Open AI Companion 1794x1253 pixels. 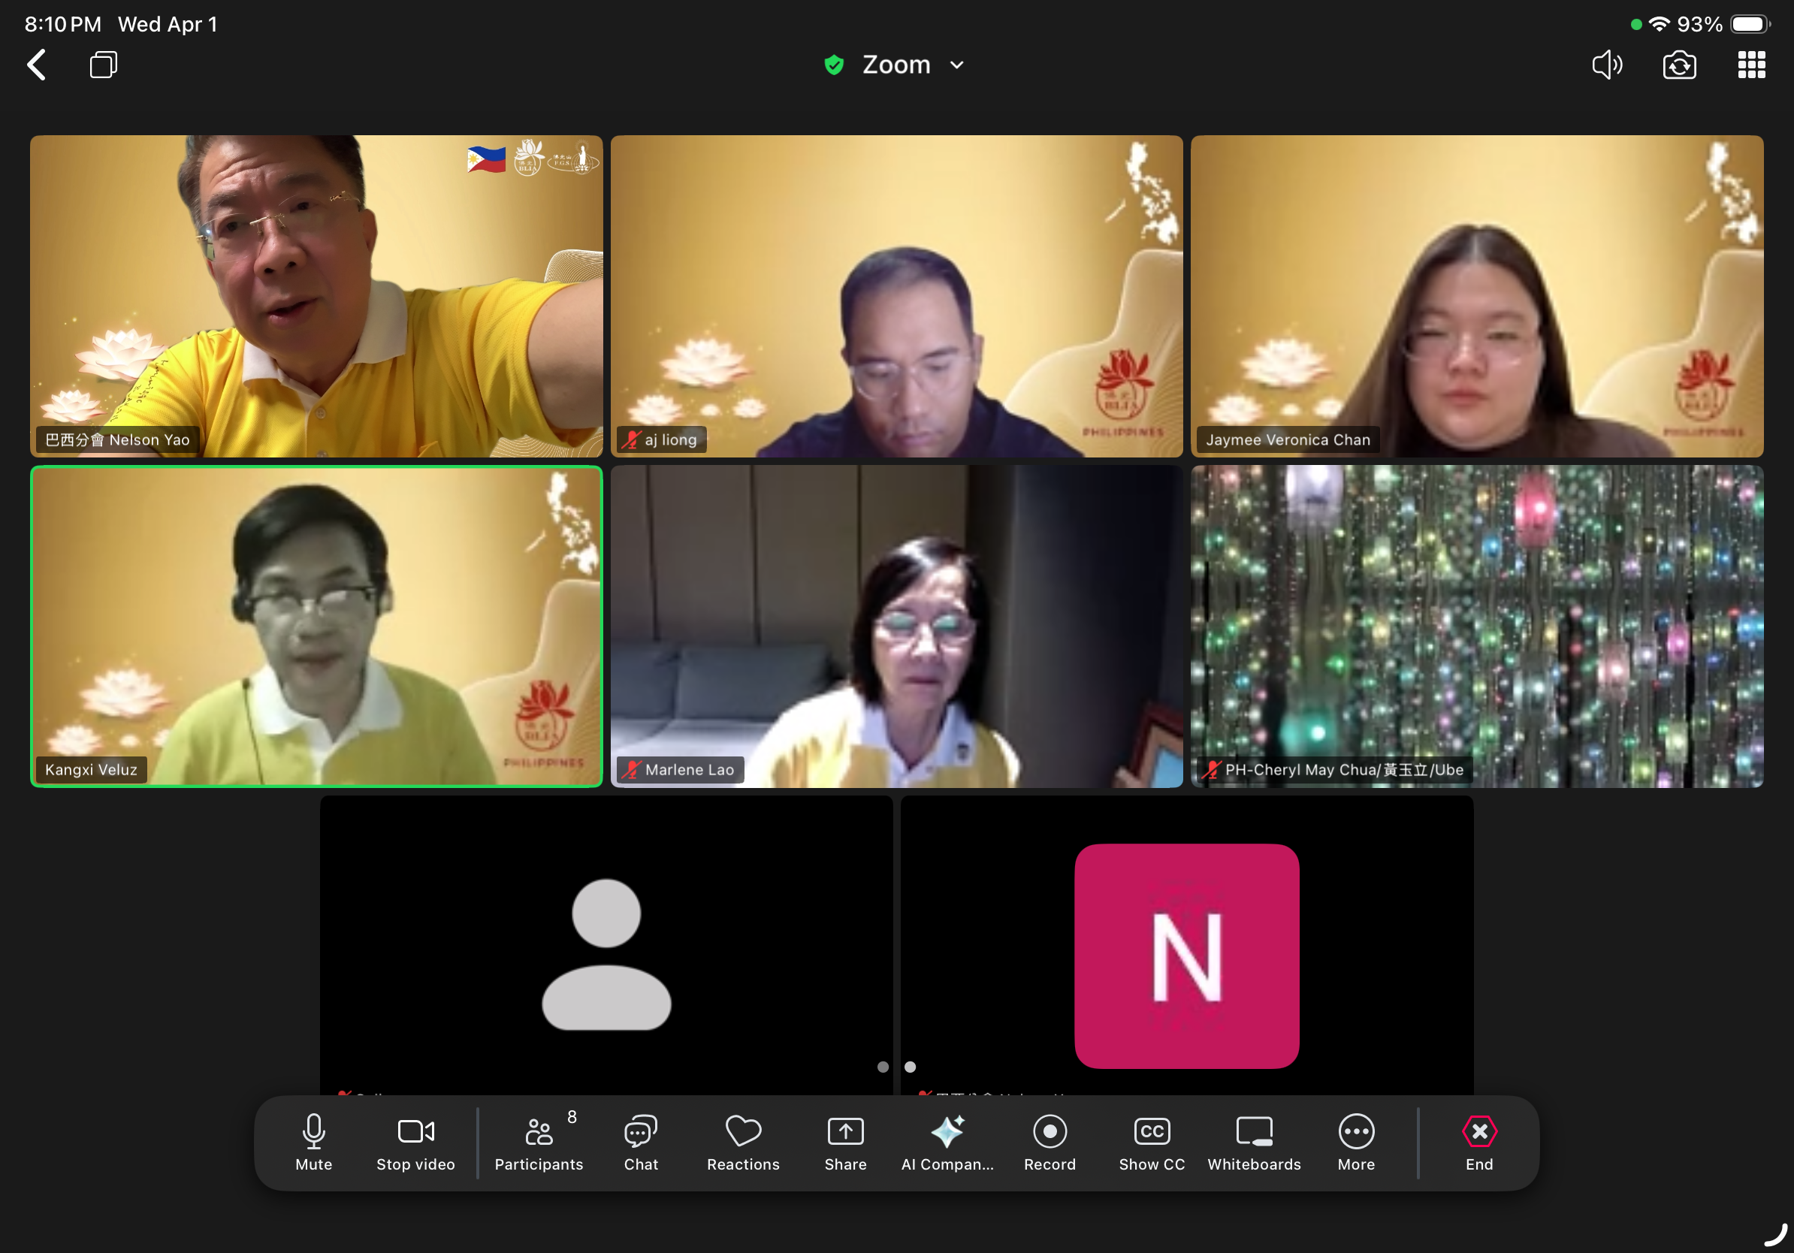947,1141
